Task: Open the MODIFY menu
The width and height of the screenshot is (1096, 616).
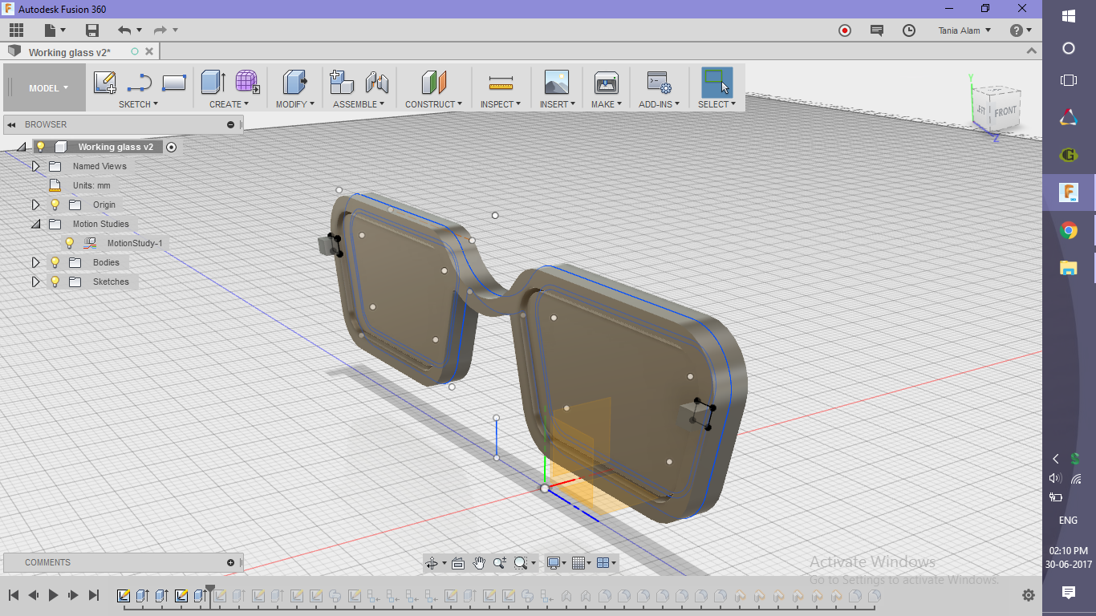Action: point(295,104)
